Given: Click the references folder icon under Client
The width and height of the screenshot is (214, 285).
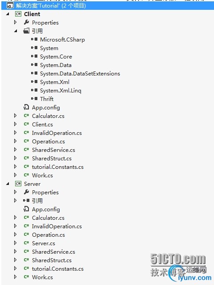Looking at the screenshot, I should click(x=26, y=31).
